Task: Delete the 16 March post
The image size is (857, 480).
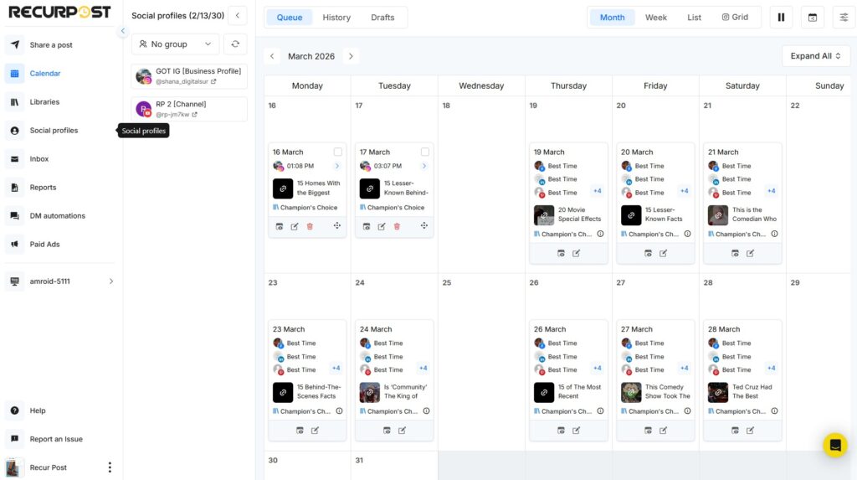Action: (310, 226)
